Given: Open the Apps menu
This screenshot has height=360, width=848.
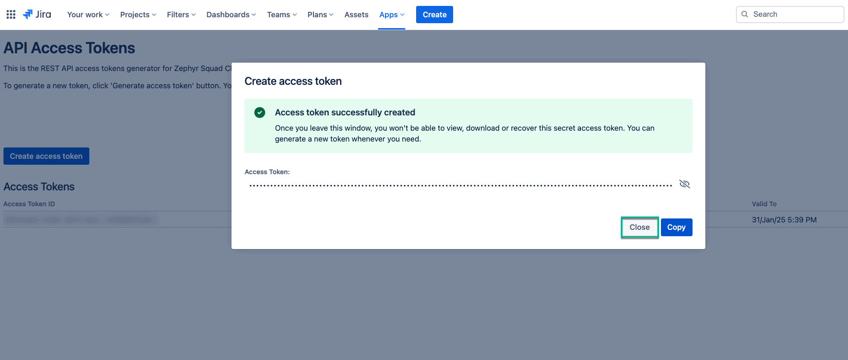Looking at the screenshot, I should [391, 14].
